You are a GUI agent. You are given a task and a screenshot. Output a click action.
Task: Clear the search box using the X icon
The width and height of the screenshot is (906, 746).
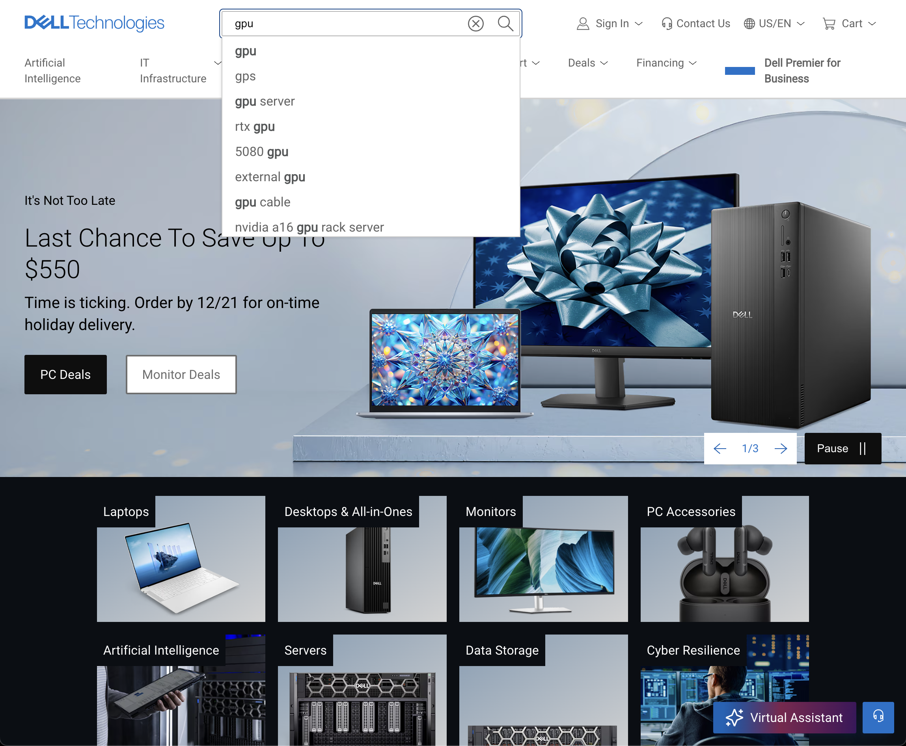[475, 24]
